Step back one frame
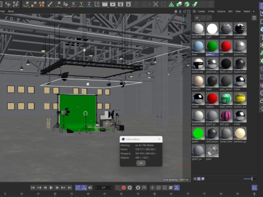The width and height of the screenshot is (263, 197). pos(45,188)
